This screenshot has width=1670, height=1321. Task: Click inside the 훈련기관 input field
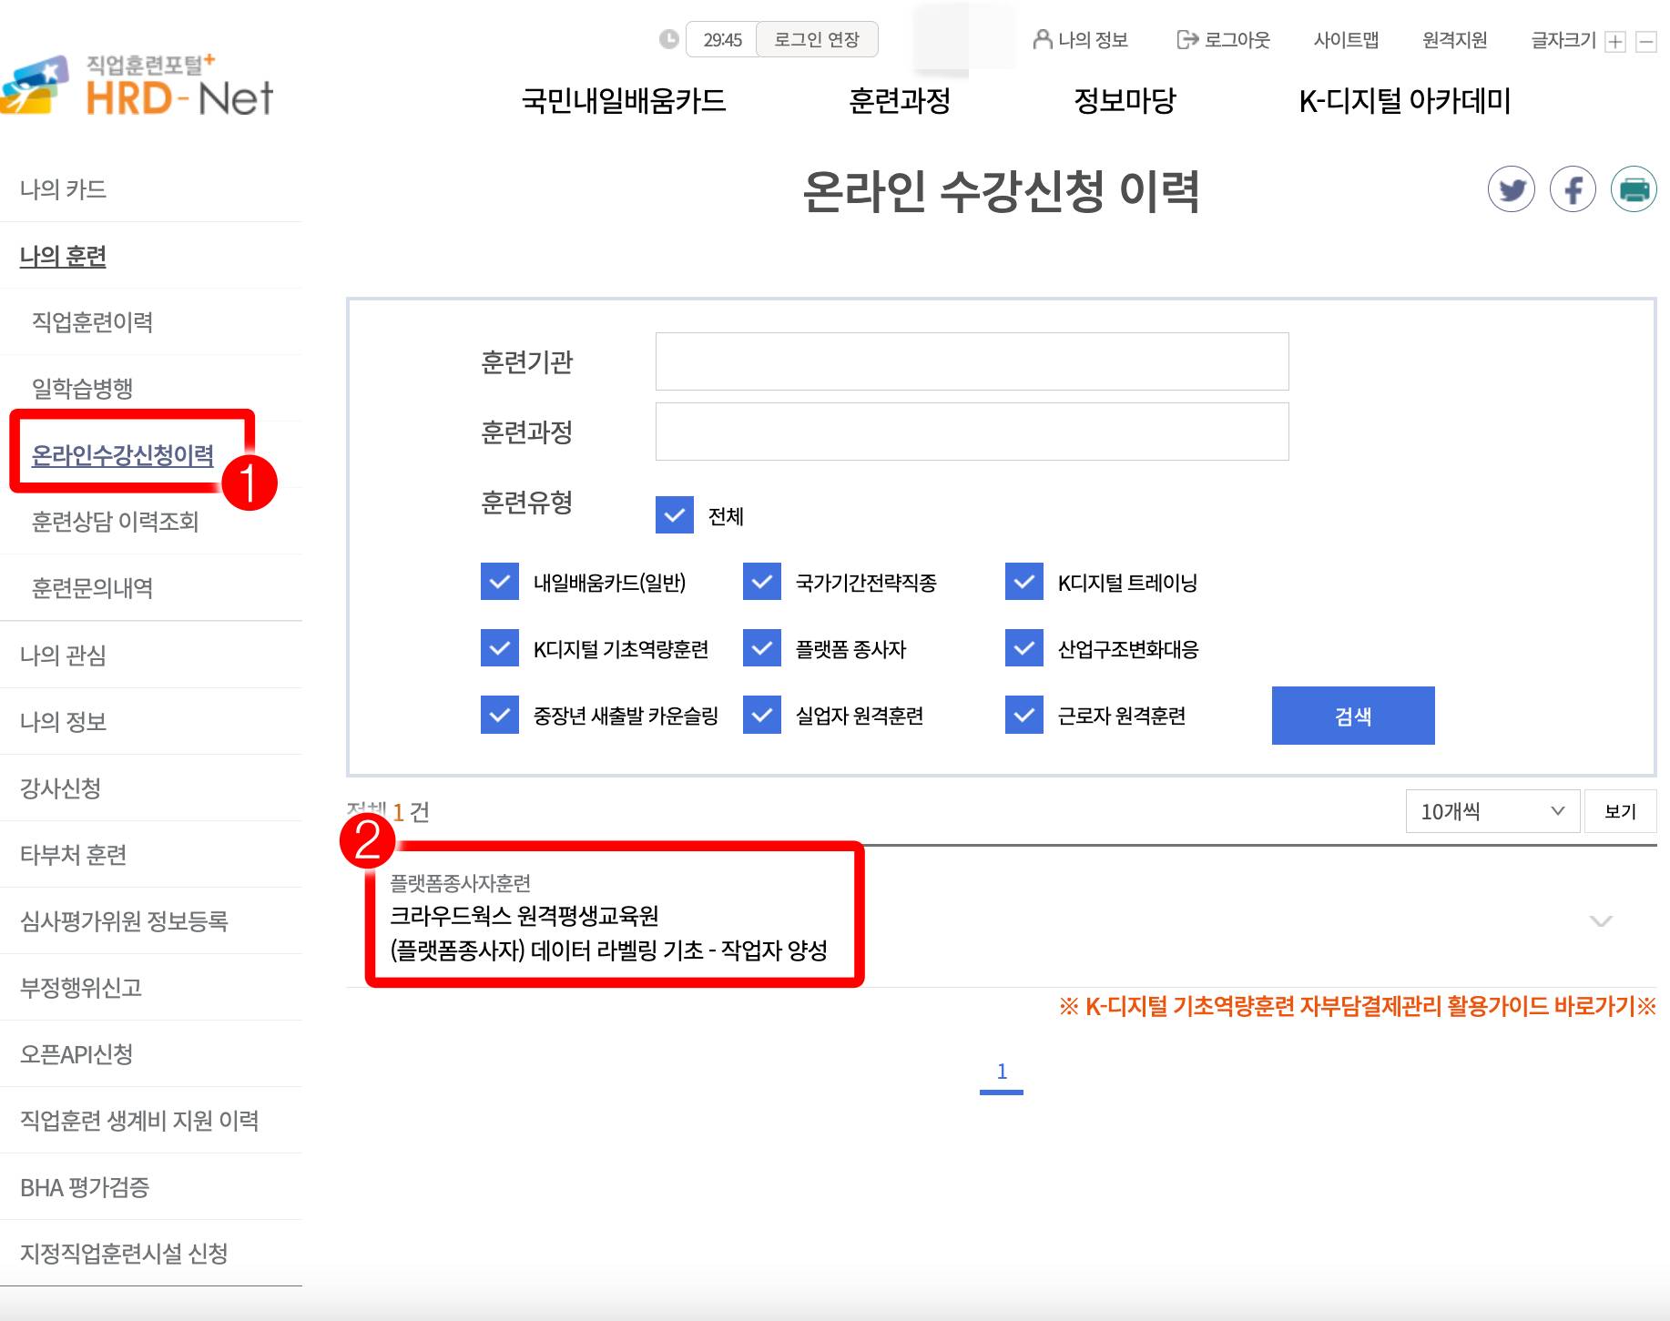tap(971, 361)
